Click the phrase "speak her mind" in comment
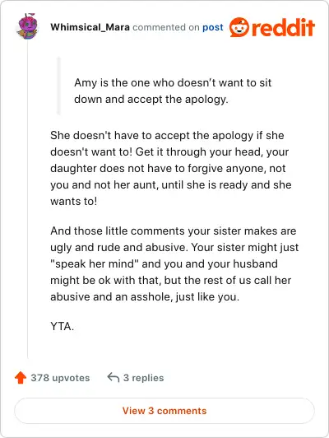The width and height of the screenshot is (329, 438). (95, 263)
